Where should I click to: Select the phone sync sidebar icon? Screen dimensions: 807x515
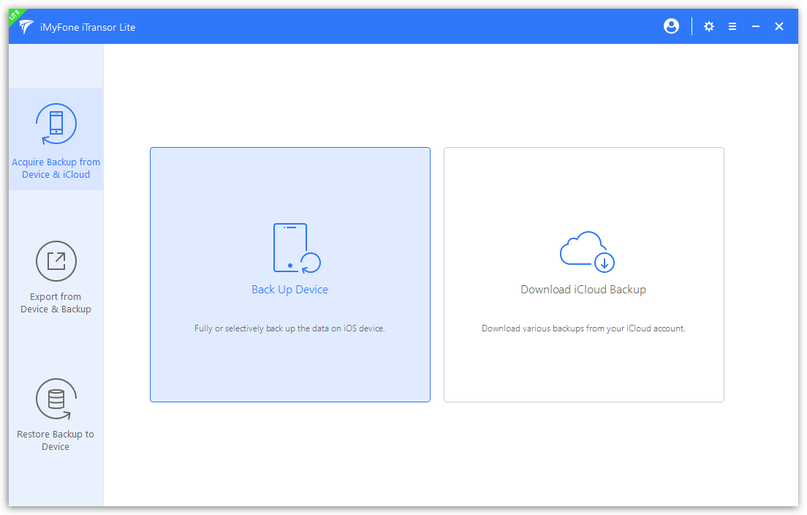click(56, 124)
